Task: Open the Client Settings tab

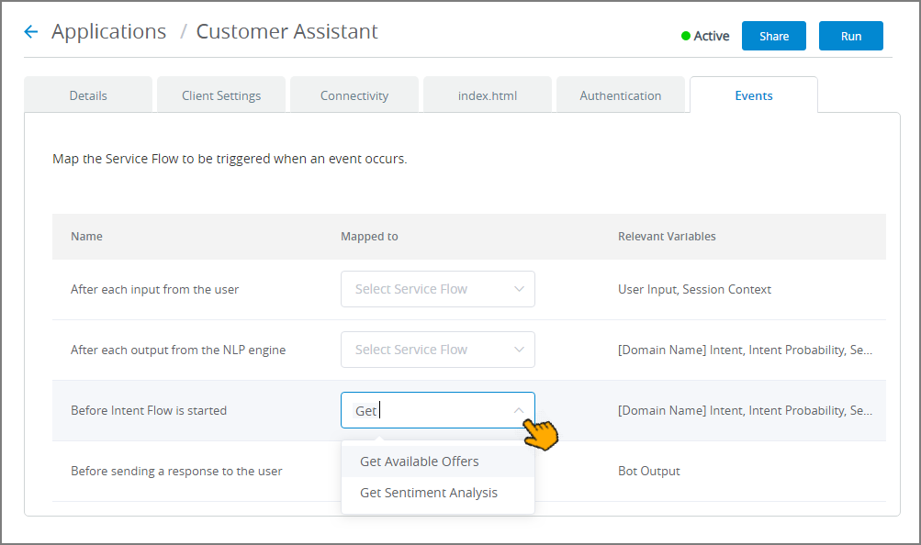Action: (x=221, y=95)
